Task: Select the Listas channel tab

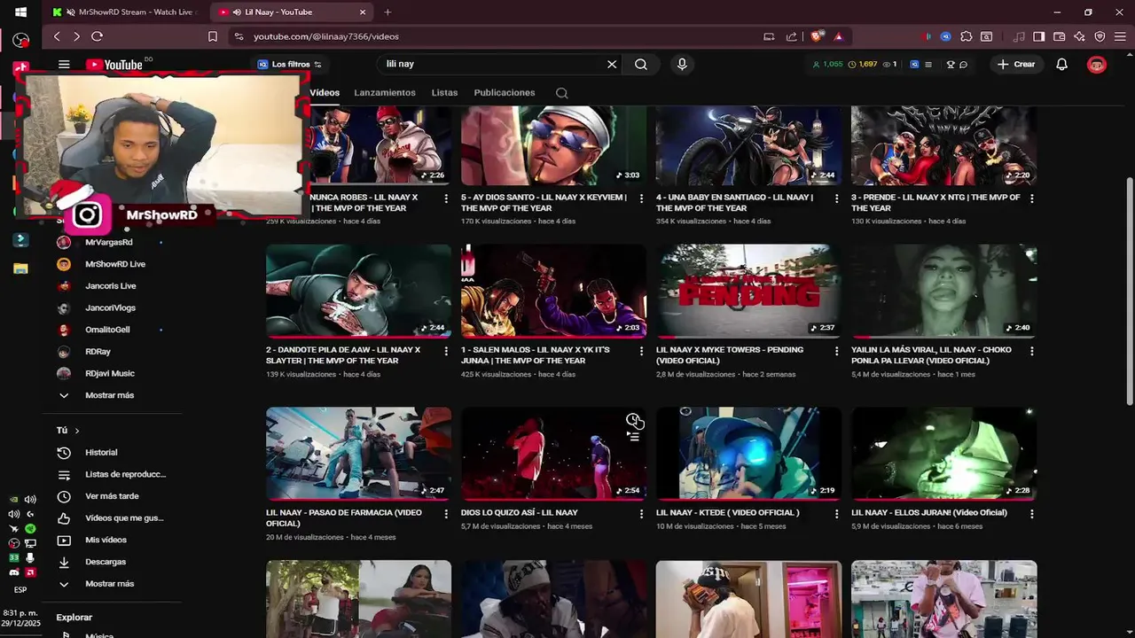Action: tap(444, 93)
